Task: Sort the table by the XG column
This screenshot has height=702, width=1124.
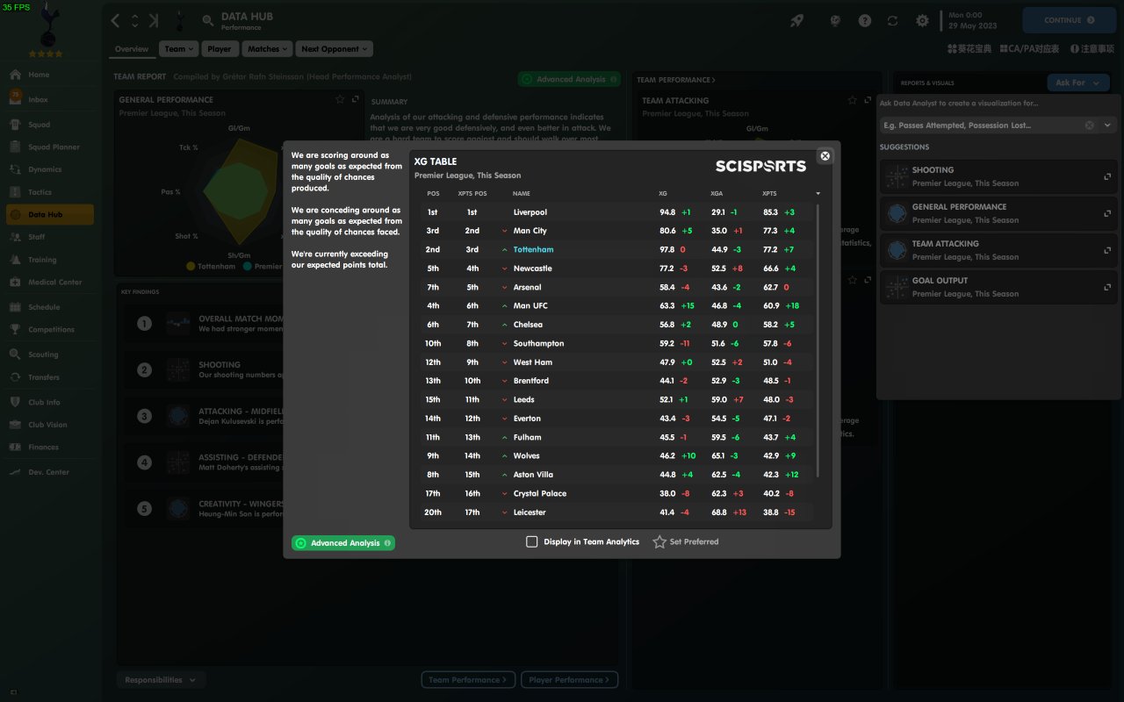Action: click(x=663, y=193)
